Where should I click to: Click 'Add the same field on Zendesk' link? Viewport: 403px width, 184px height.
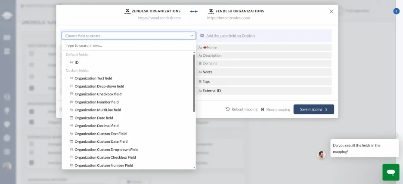point(230,36)
